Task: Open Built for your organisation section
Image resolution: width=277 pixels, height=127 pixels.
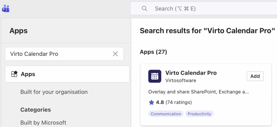Action: tap(54, 92)
